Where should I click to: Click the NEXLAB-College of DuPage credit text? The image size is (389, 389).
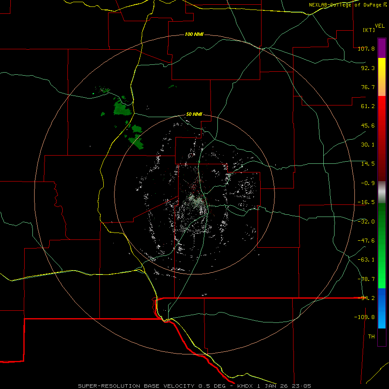point(348,5)
